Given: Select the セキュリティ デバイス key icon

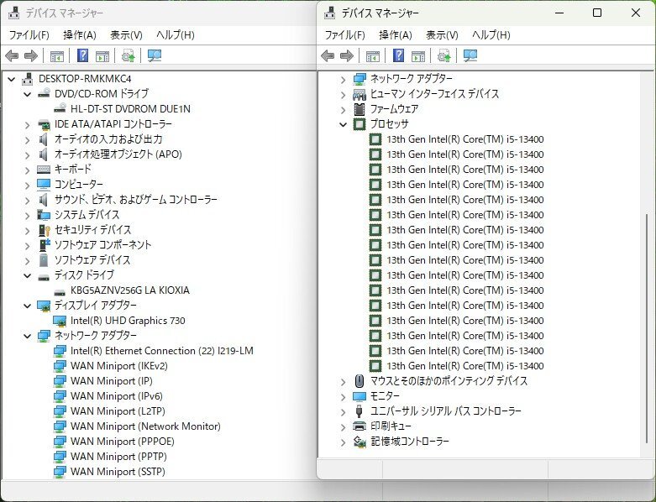Looking at the screenshot, I should coord(44,230).
